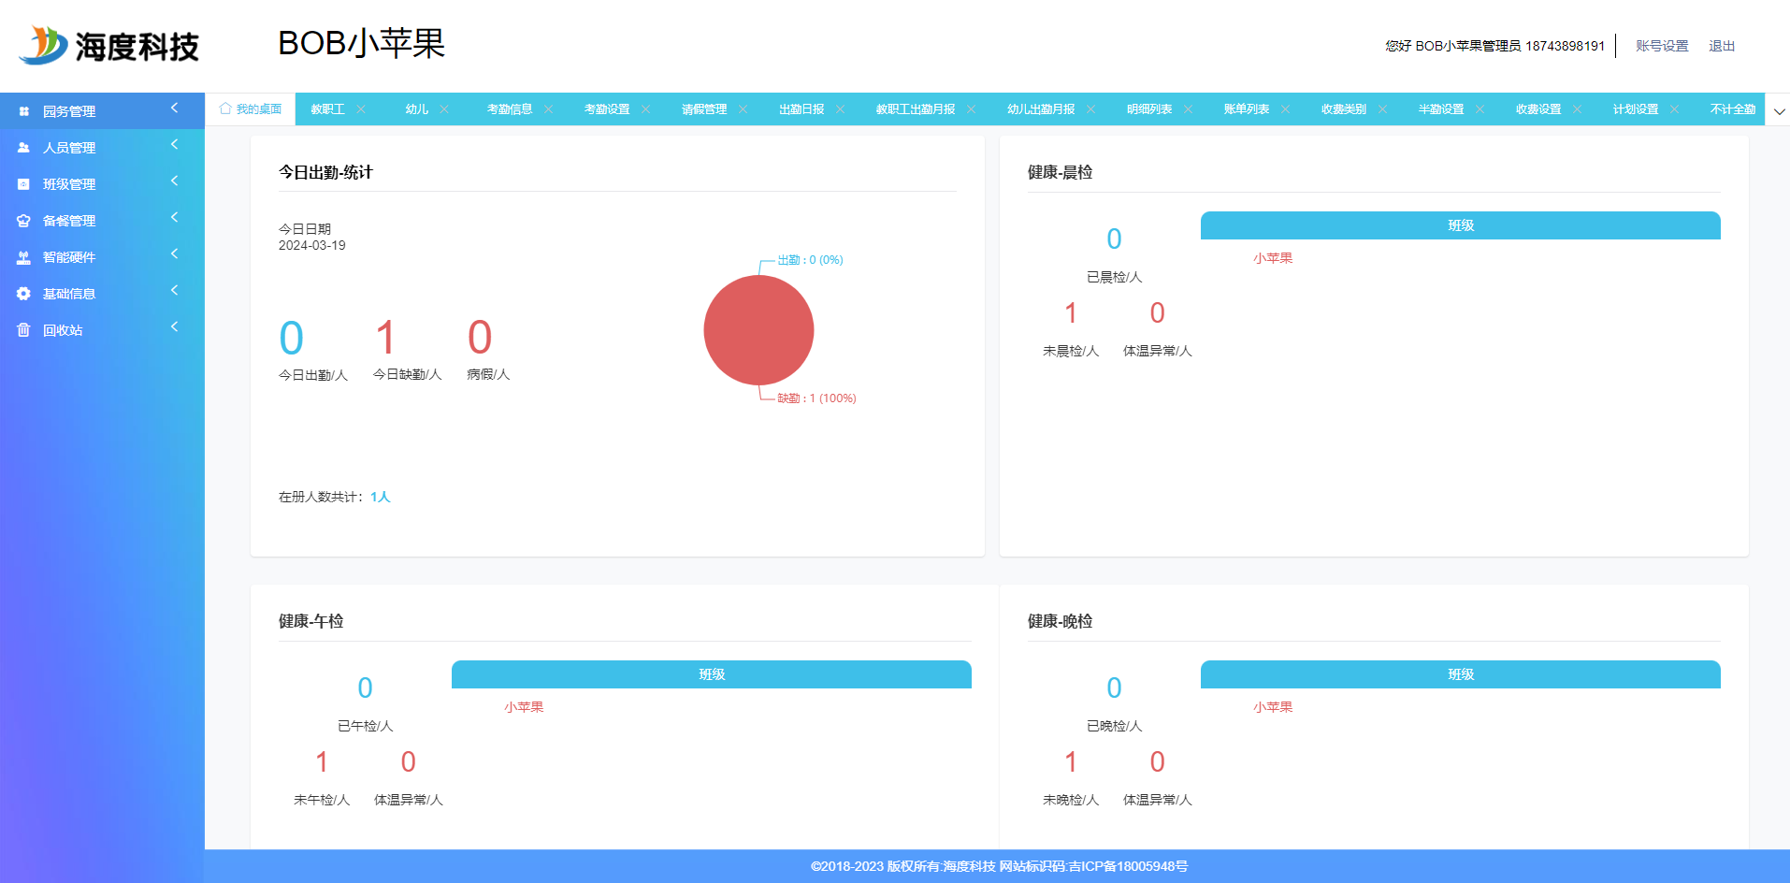The height and width of the screenshot is (883, 1790).
Task: Expand the 人员管理 menu chevron
Action: tap(174, 144)
